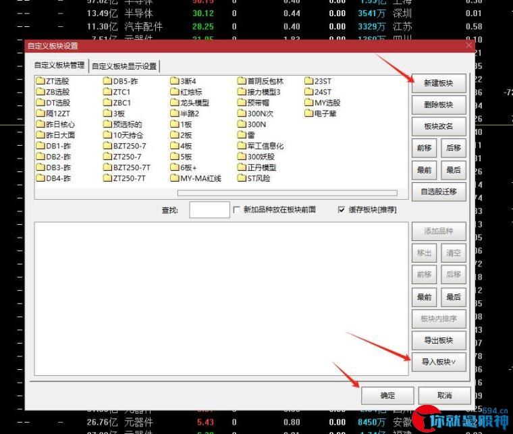Select the 首阴反包林 folder icon
Viewport: 513px width, 434px height.
pos(242,81)
